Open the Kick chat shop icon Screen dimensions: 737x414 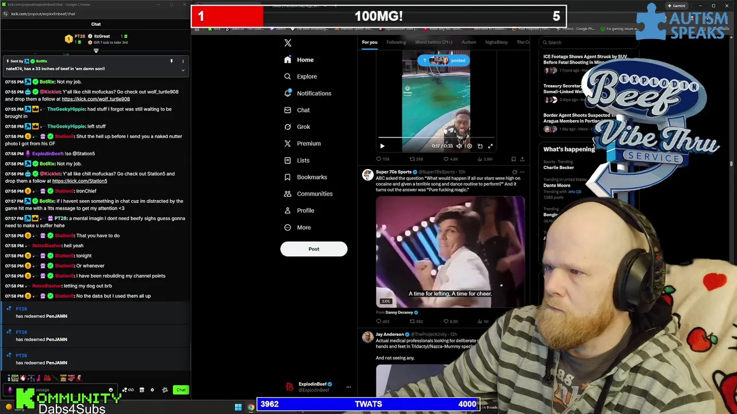click(x=142, y=390)
